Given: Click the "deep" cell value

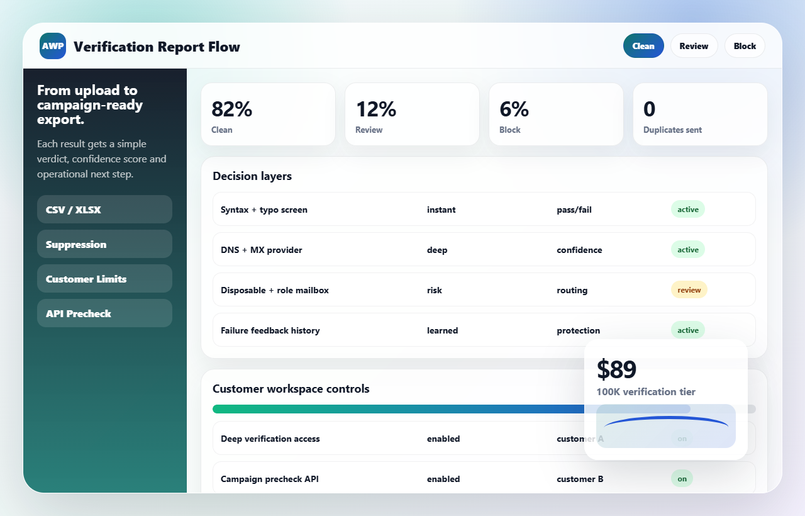Looking at the screenshot, I should pos(437,250).
